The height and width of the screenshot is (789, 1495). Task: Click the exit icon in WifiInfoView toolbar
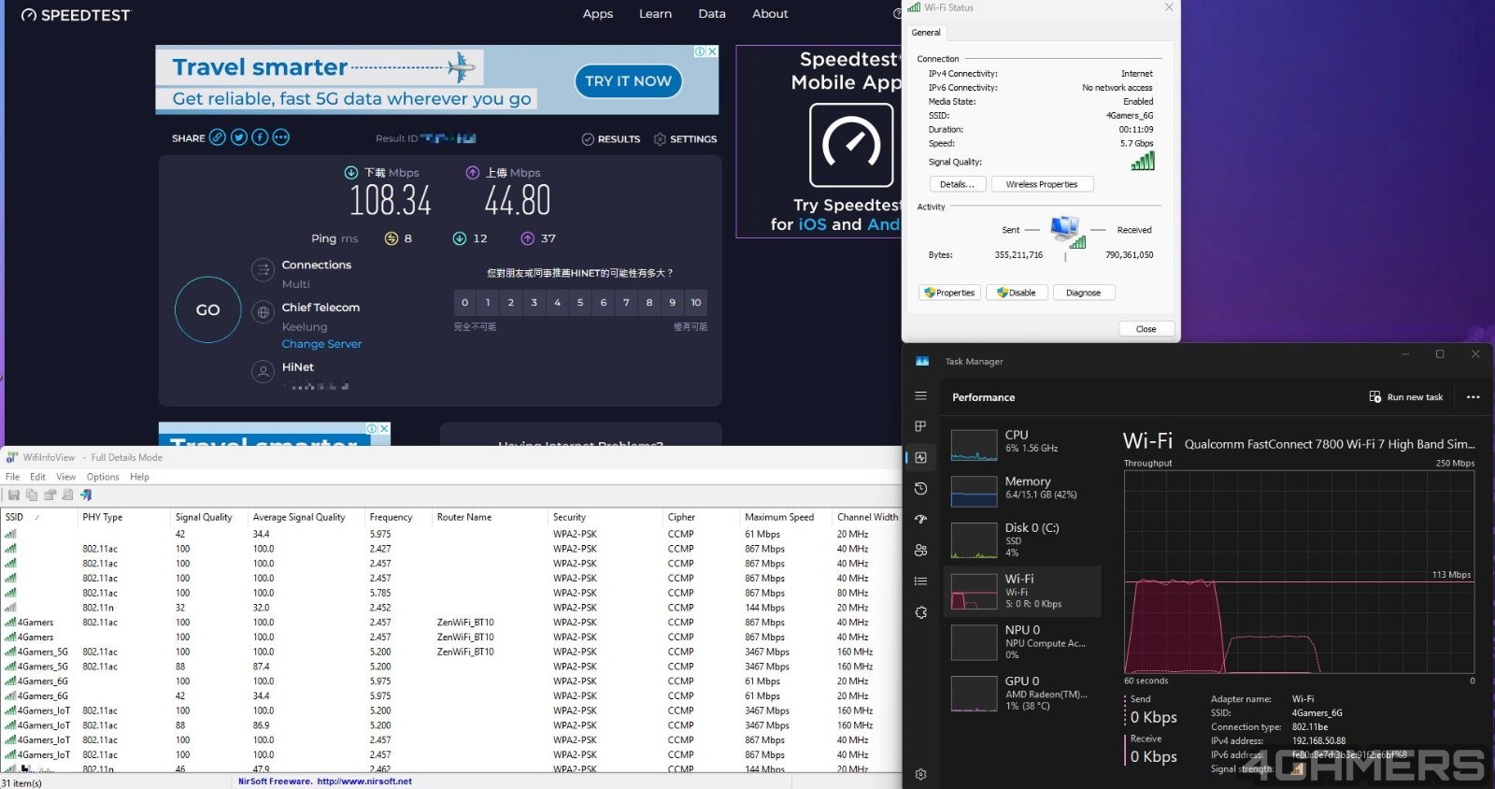(x=86, y=495)
